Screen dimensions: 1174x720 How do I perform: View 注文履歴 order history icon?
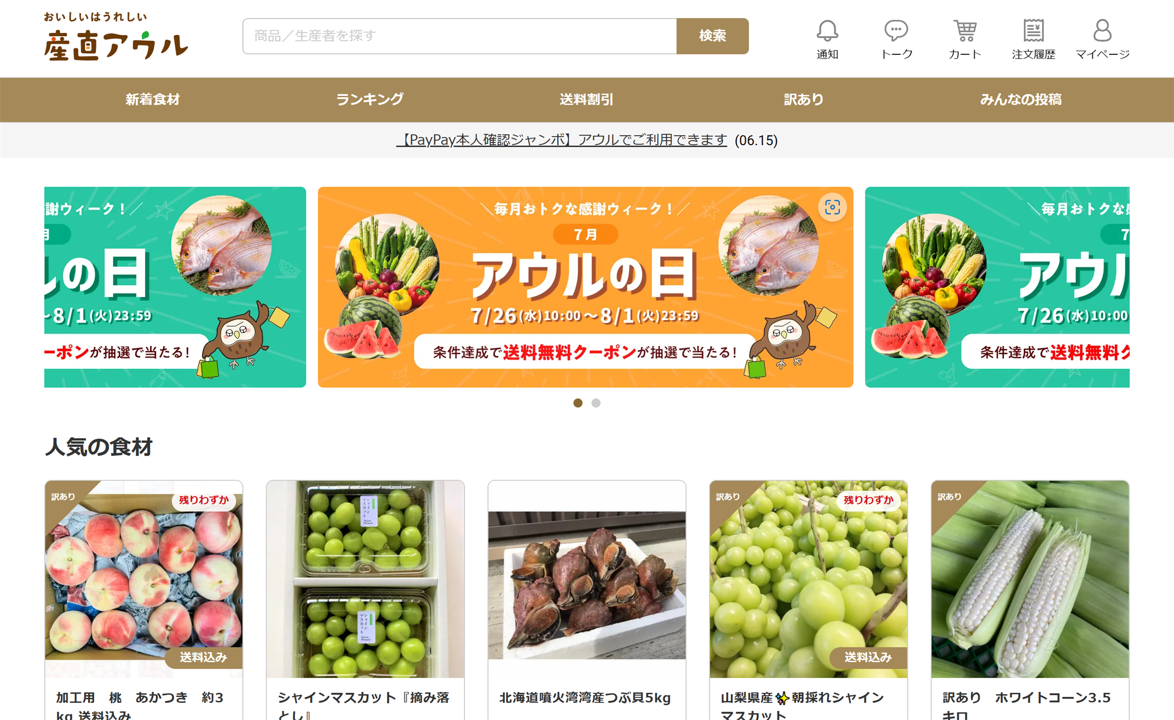pos(1034,31)
